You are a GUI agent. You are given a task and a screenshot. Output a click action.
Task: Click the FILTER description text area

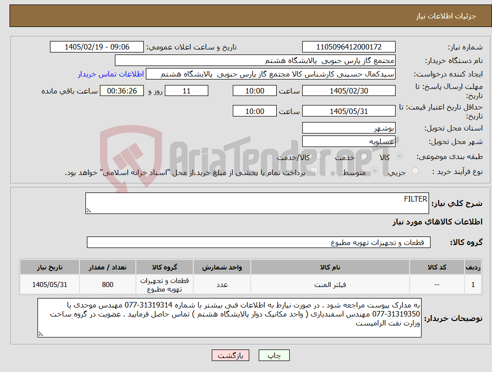(x=257, y=203)
